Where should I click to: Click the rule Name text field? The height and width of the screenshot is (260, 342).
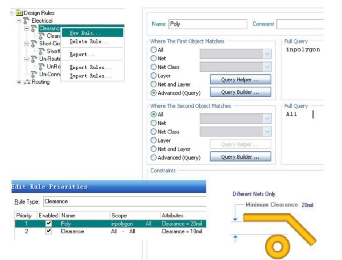pyautogui.click(x=208, y=24)
